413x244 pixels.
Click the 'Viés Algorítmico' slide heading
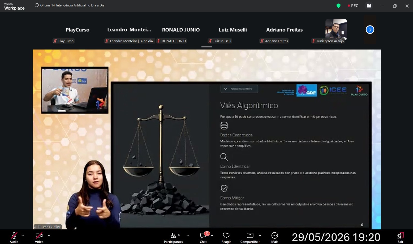249,105
